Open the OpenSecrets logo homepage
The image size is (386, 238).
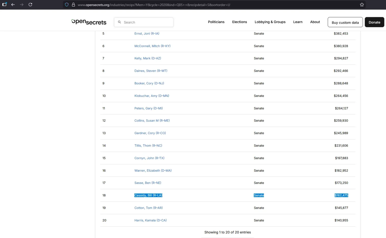pos(89,22)
